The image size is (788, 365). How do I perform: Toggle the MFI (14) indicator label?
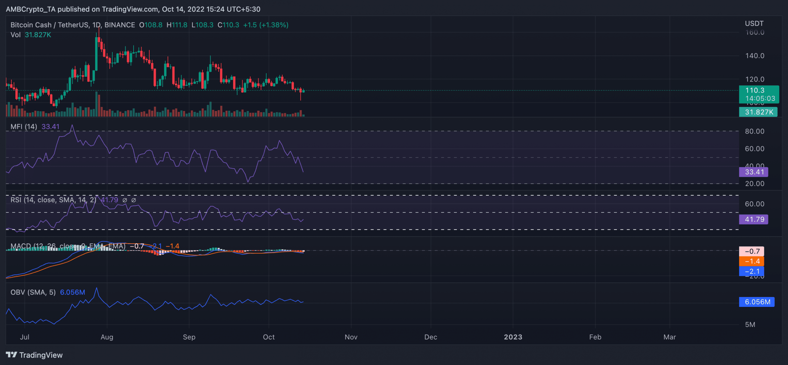point(23,126)
